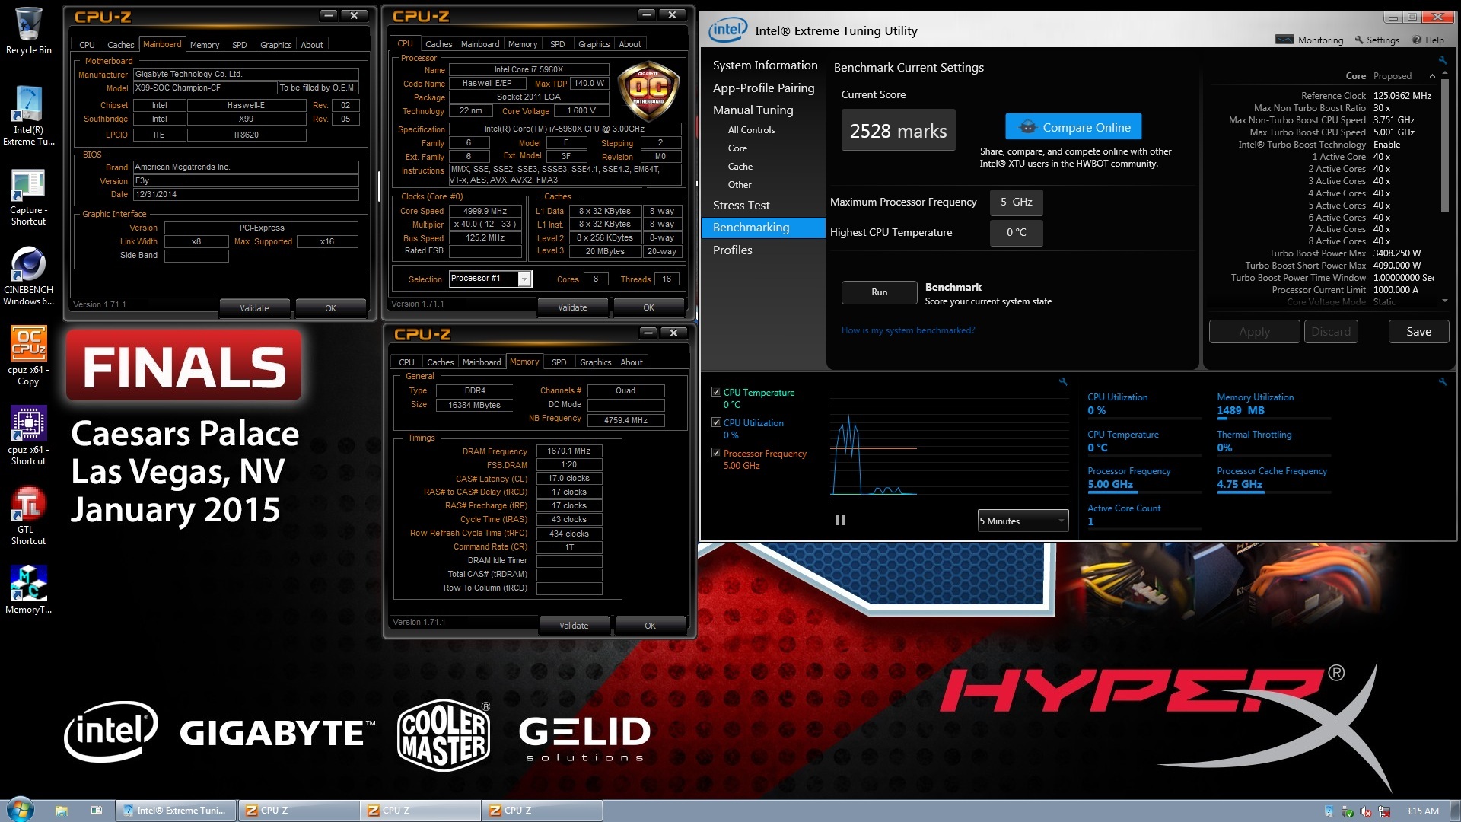Open 'How is my system benchmarked?' link
This screenshot has width=1461, height=822.
tap(908, 330)
